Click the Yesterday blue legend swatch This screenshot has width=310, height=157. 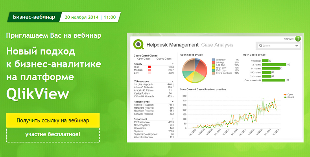coord(213,60)
